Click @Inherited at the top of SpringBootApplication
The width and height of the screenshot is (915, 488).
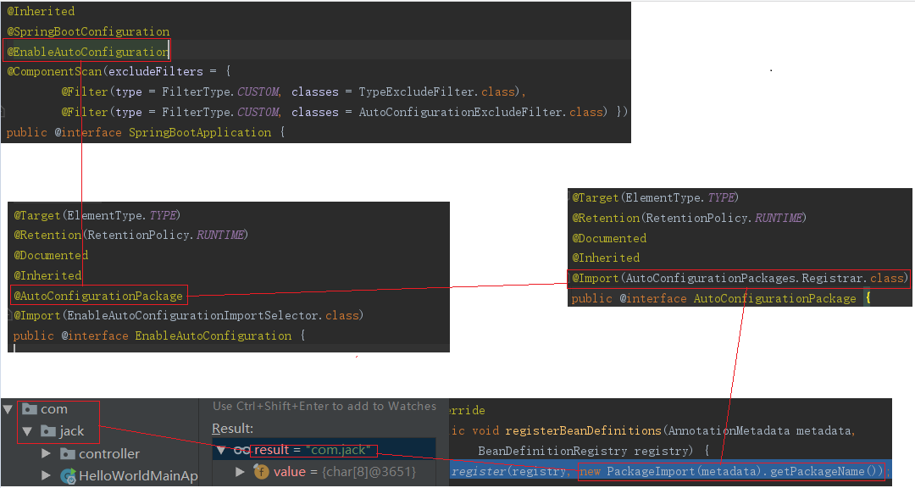41,12
